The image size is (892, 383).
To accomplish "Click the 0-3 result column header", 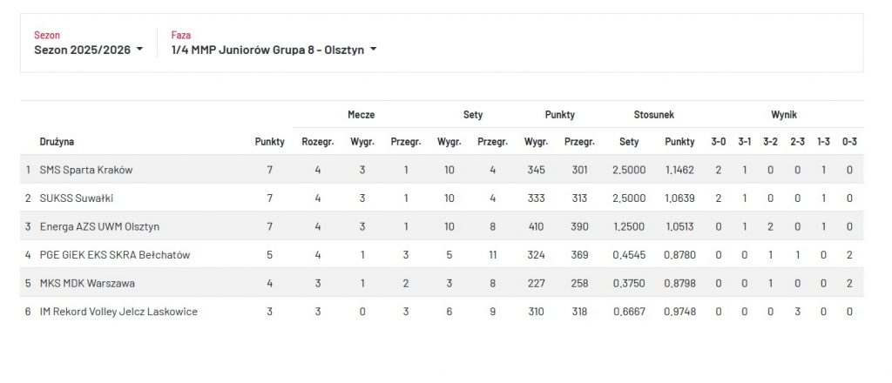I will coord(849,142).
